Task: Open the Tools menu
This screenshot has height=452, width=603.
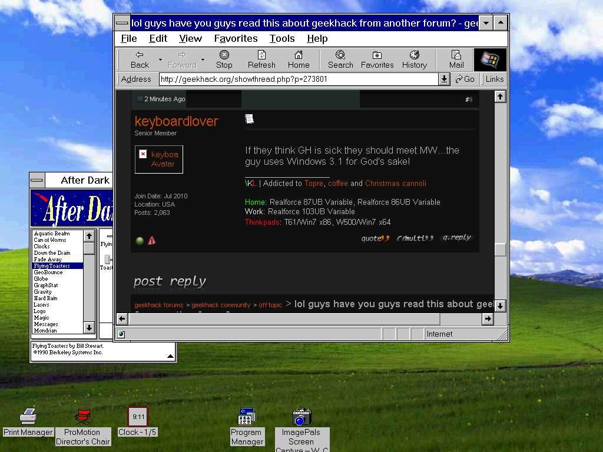Action: pos(282,39)
